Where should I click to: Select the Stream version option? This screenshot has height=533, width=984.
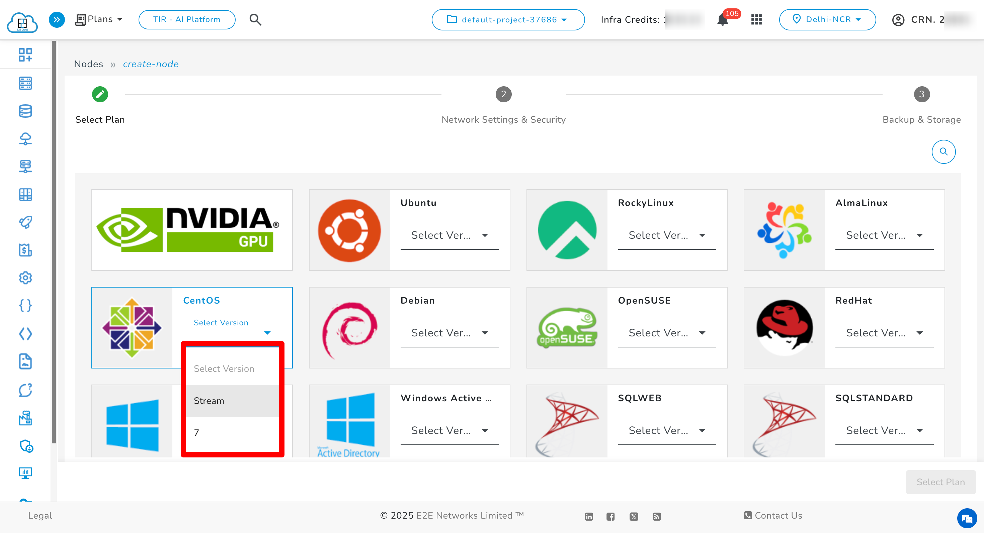232,401
